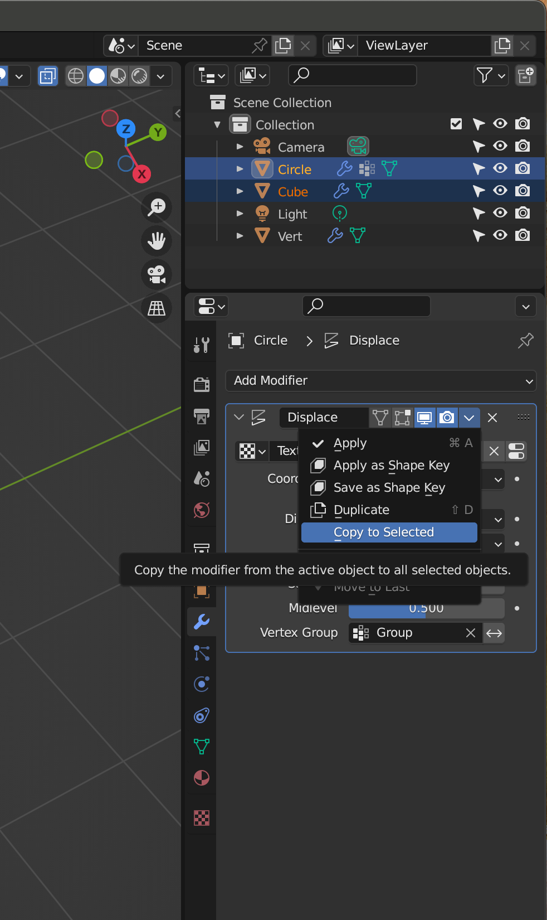The width and height of the screenshot is (547, 920).
Task: Switch perspective/orthographic grid gizmo
Action: [157, 308]
